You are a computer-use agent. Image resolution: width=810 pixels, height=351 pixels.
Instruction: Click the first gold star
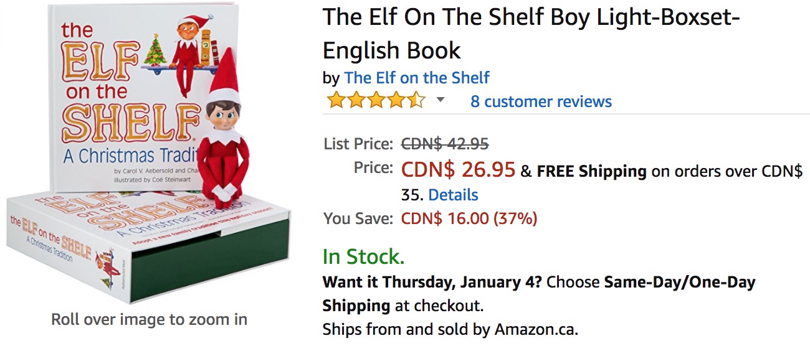click(x=336, y=101)
